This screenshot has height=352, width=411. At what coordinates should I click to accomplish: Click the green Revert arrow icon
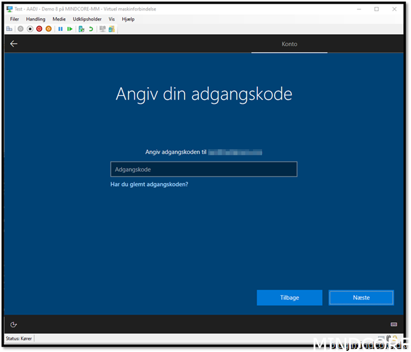[x=91, y=29]
